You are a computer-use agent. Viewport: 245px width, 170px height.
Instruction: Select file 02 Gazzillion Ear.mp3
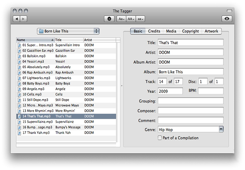(x=66, y=50)
